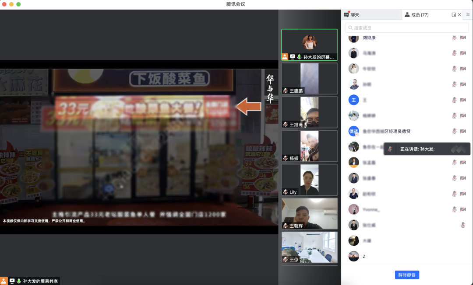Select 王骏鹏 video thumbnail
This screenshot has height=285, width=473.
(x=310, y=79)
